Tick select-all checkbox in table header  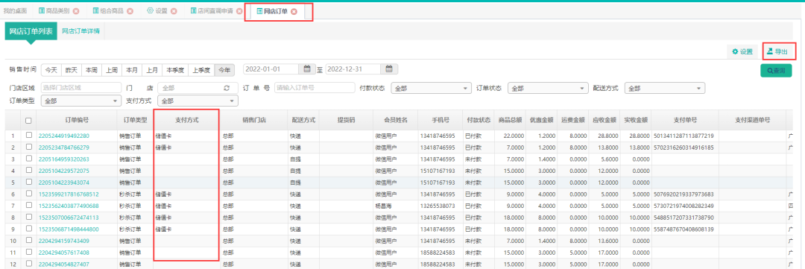tap(29, 120)
